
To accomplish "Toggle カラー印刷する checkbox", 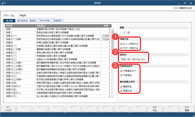I will point(121,48).
